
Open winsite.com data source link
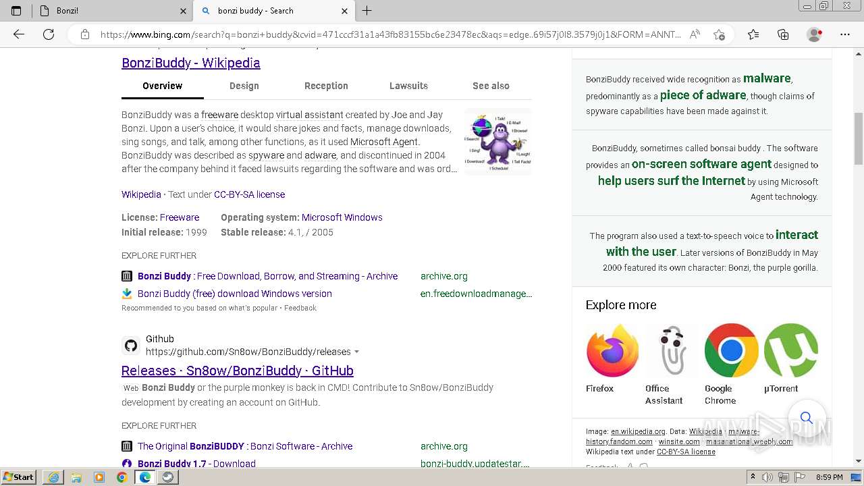pyautogui.click(x=679, y=441)
